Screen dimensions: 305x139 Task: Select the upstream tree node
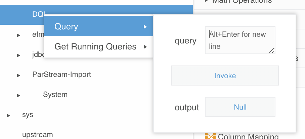tap(37, 135)
